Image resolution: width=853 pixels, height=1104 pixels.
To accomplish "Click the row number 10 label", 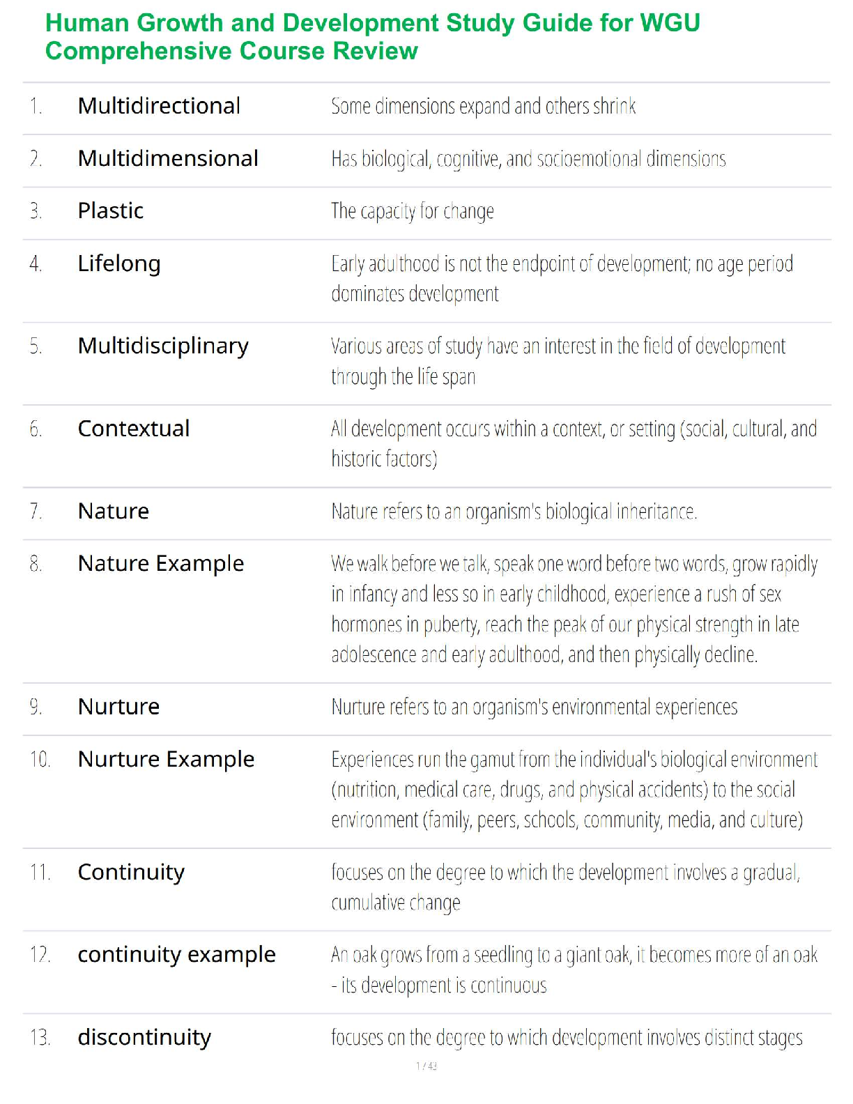I will 40,759.
